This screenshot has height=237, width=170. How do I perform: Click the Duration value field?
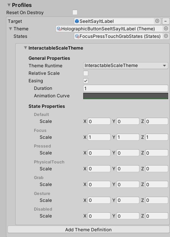[x=126, y=88]
